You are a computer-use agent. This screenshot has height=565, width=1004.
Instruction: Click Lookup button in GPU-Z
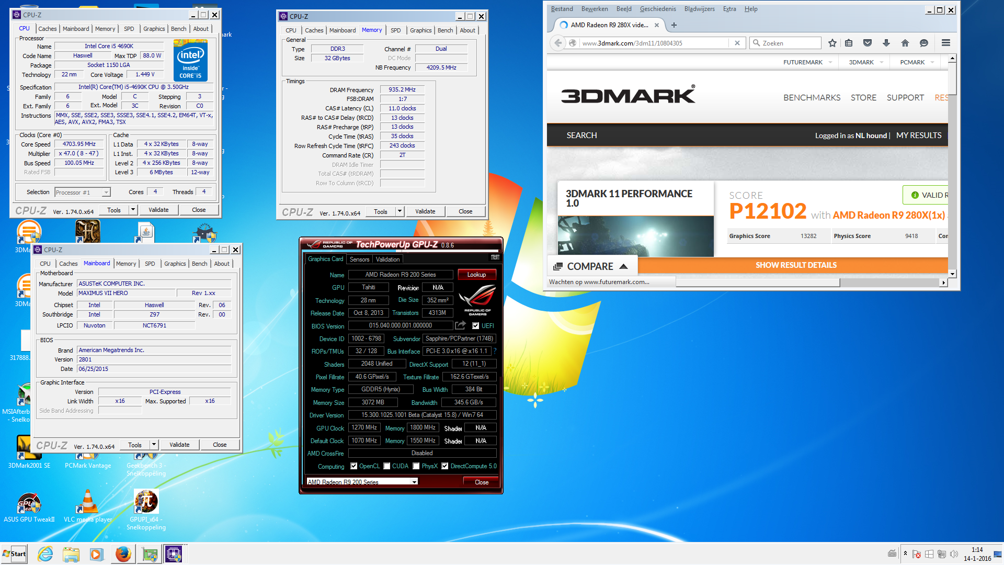[476, 274]
